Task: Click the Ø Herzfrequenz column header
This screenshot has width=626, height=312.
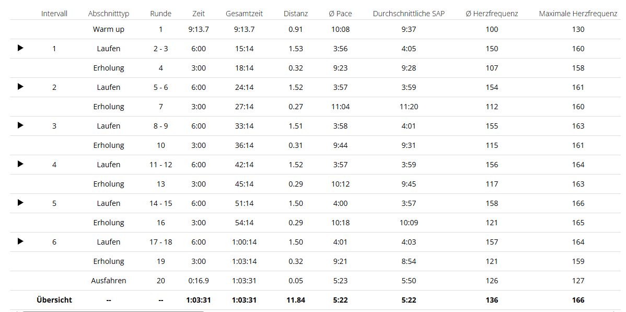Action: coord(492,14)
